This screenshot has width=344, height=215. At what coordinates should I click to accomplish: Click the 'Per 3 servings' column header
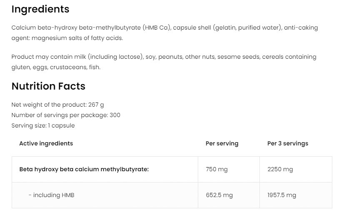tap(288, 143)
